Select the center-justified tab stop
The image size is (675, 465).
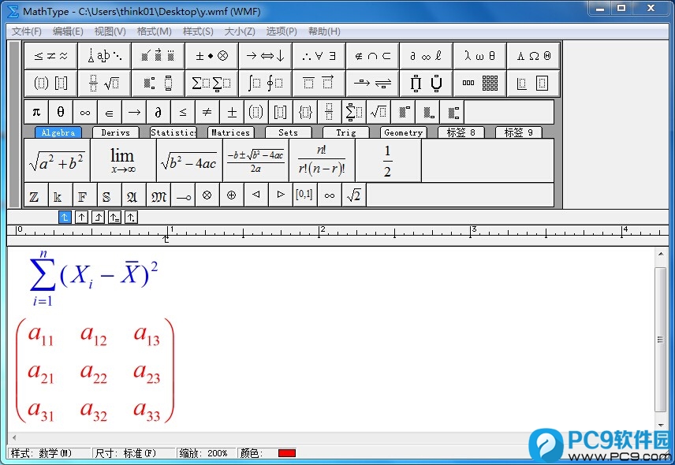[81, 218]
